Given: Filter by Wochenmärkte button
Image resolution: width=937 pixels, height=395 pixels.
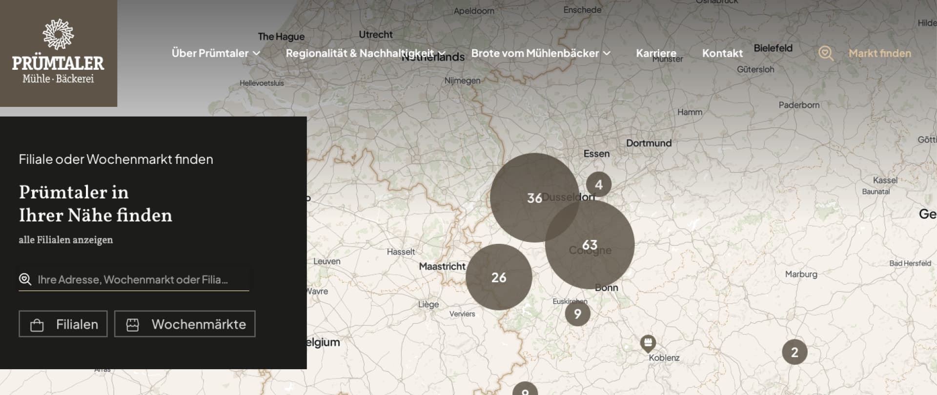Looking at the screenshot, I should coord(184,324).
